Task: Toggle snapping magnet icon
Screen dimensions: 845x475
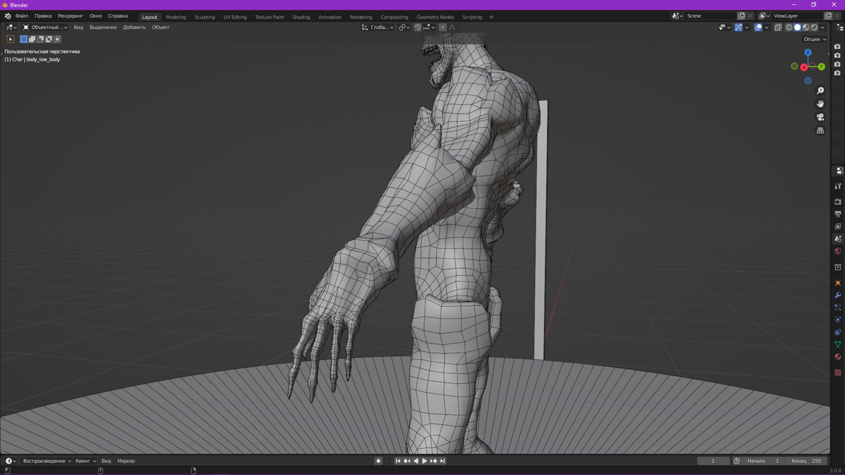Action: [x=417, y=27]
